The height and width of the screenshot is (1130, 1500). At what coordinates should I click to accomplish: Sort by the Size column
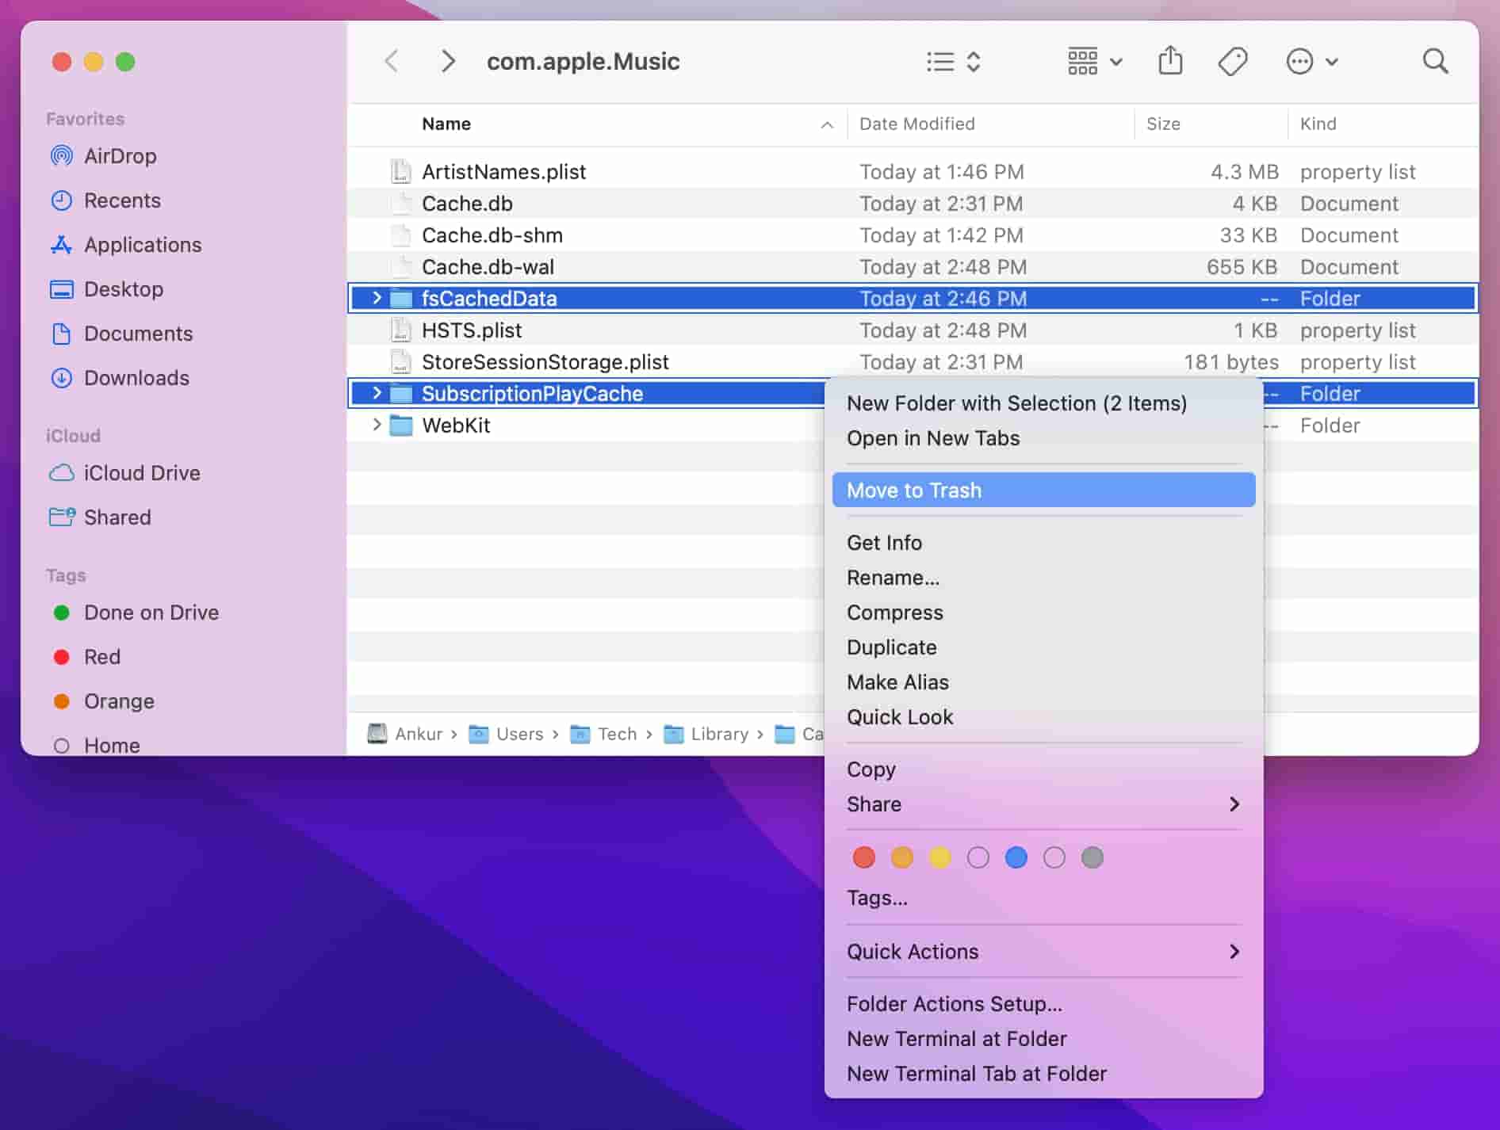(1163, 124)
